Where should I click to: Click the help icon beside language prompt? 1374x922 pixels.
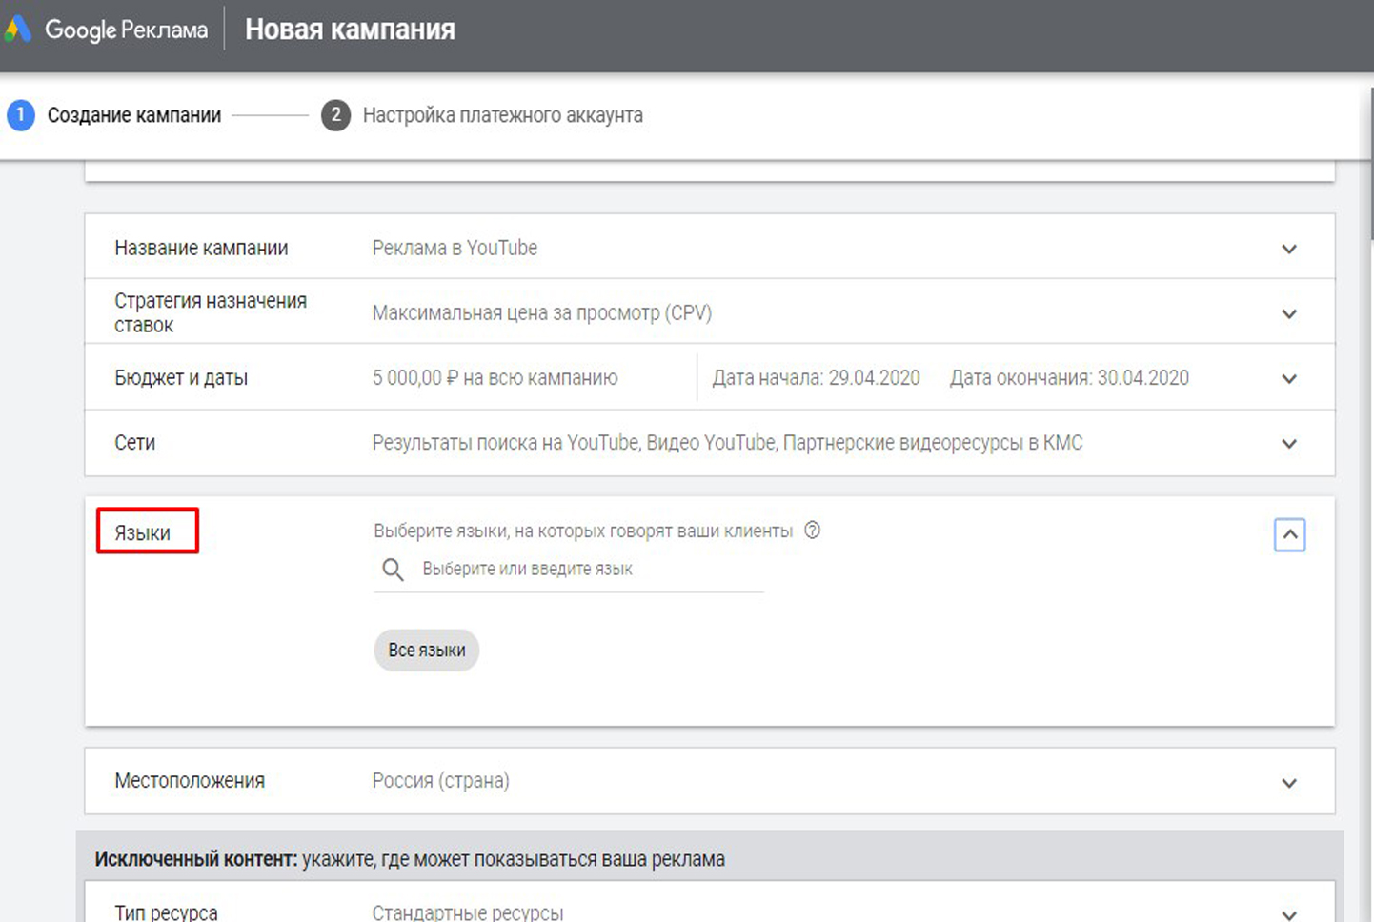(812, 531)
